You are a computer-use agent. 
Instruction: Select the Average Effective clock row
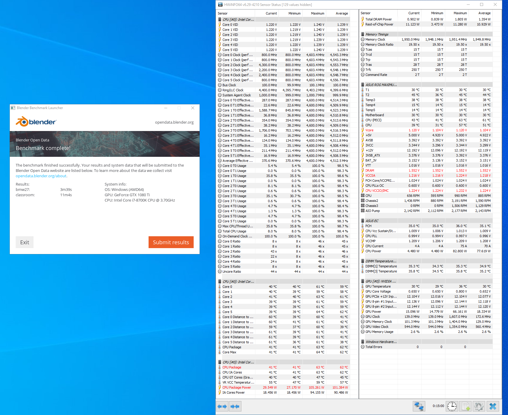click(x=284, y=161)
